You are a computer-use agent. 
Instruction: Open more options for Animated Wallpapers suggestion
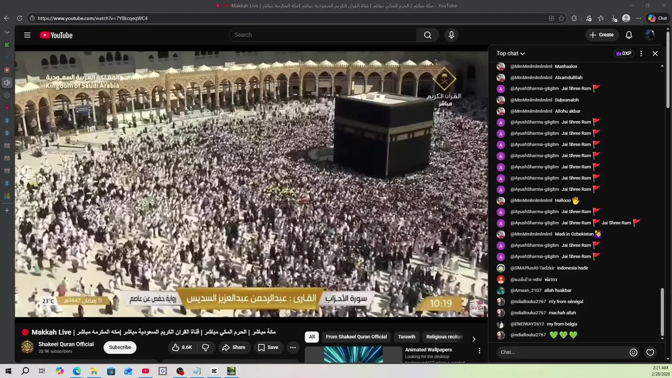[x=479, y=351]
